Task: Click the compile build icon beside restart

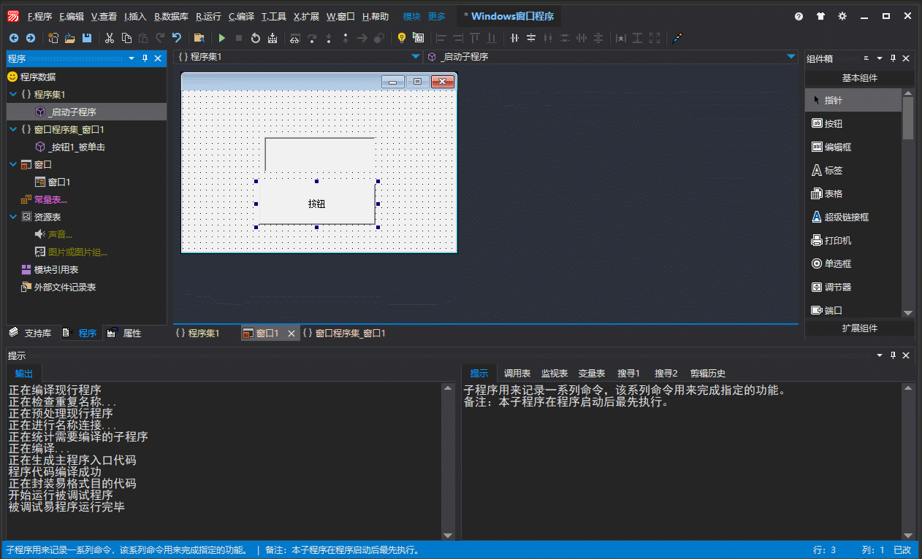Action: tap(273, 38)
